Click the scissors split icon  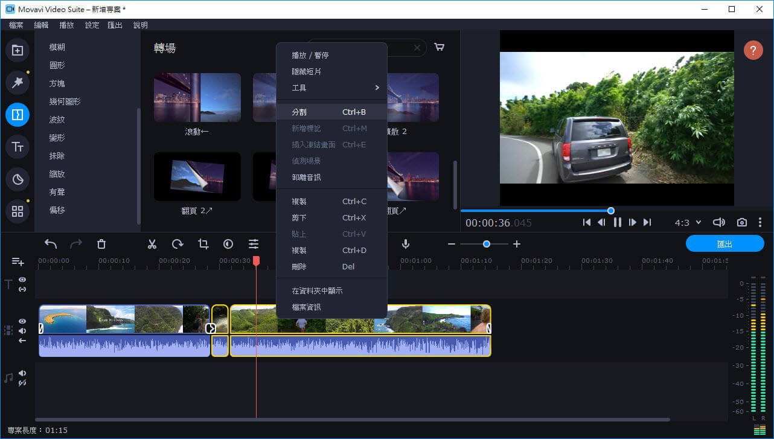click(152, 244)
